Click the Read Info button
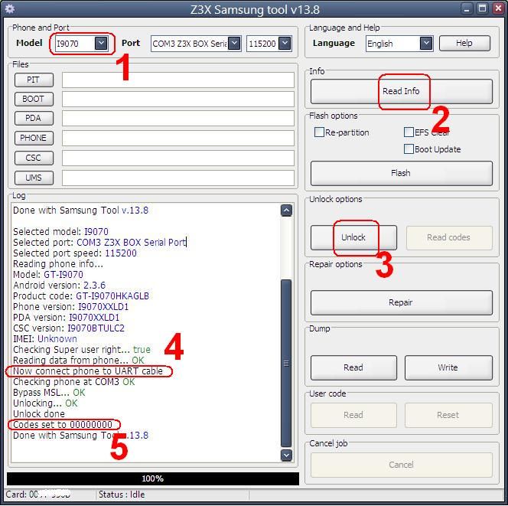The width and height of the screenshot is (508, 506). (401, 91)
